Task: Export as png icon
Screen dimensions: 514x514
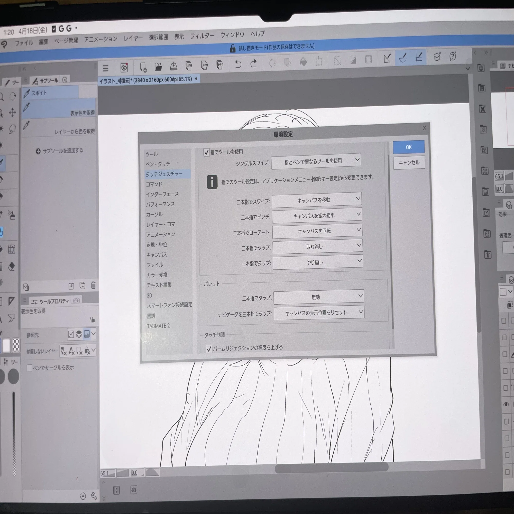Action: pos(204,65)
